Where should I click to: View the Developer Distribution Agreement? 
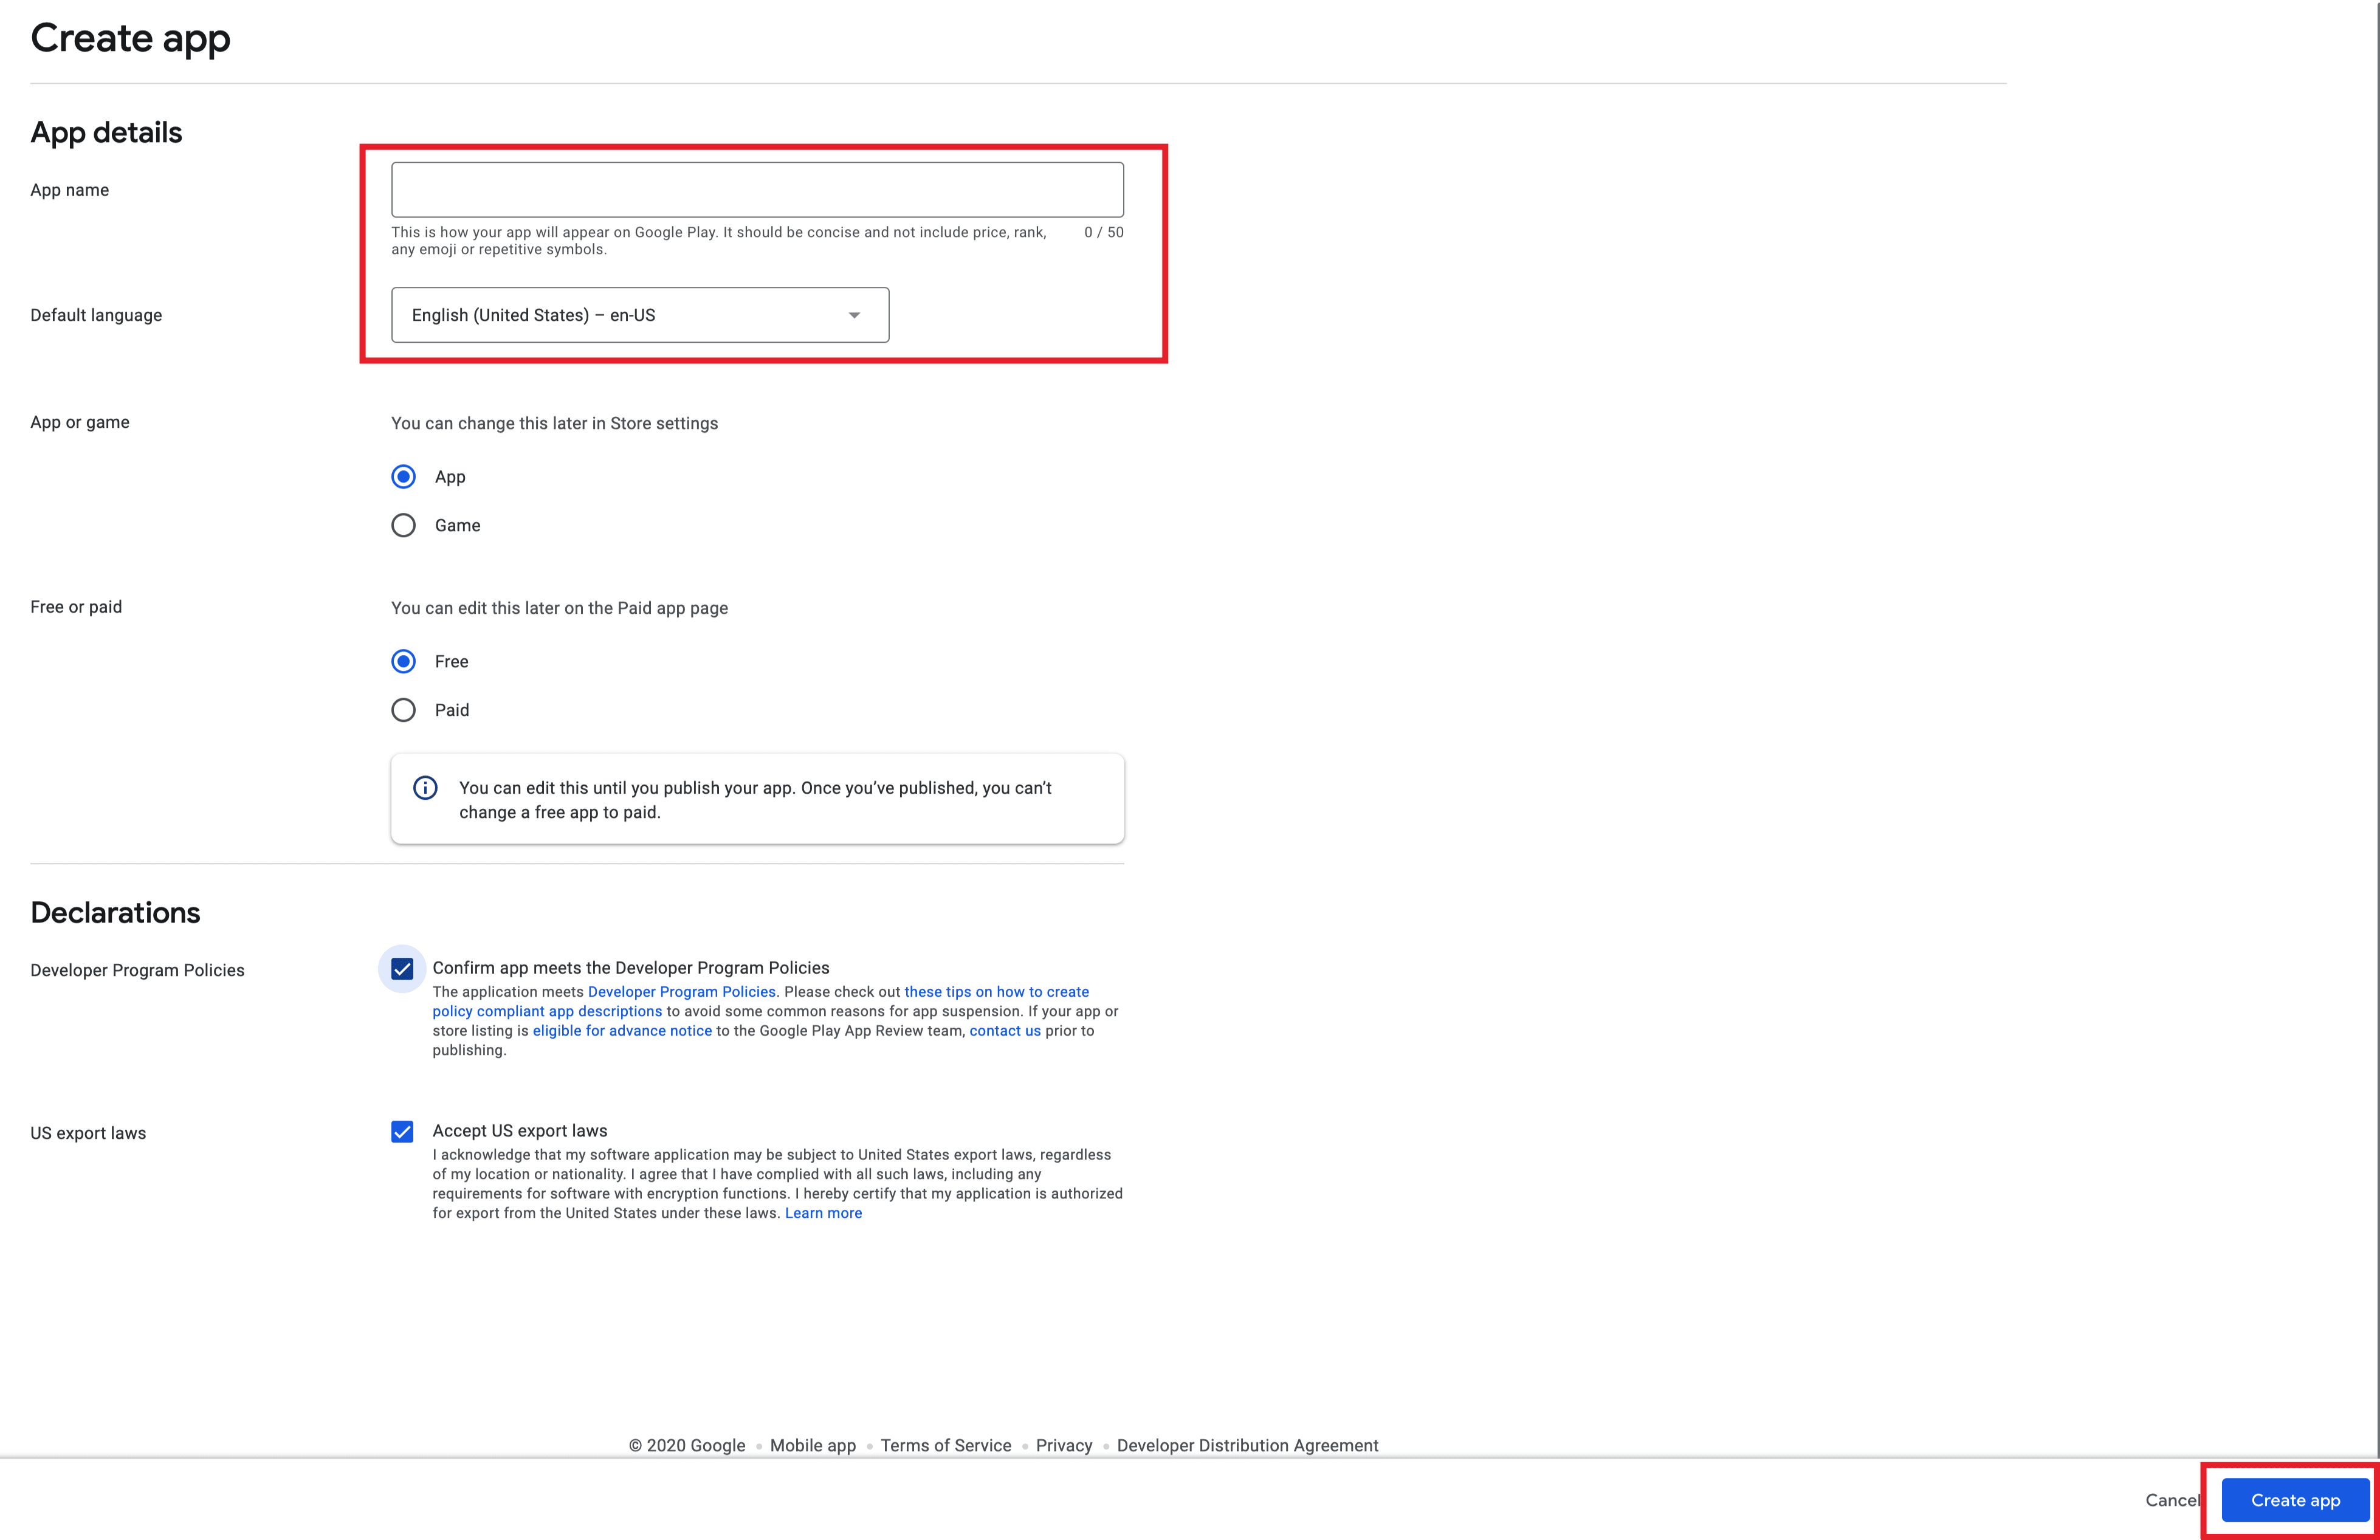tap(1247, 1445)
